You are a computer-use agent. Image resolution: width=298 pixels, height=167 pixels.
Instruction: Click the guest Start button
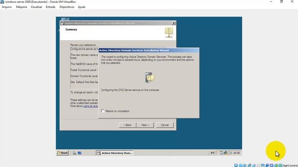tap(62, 153)
